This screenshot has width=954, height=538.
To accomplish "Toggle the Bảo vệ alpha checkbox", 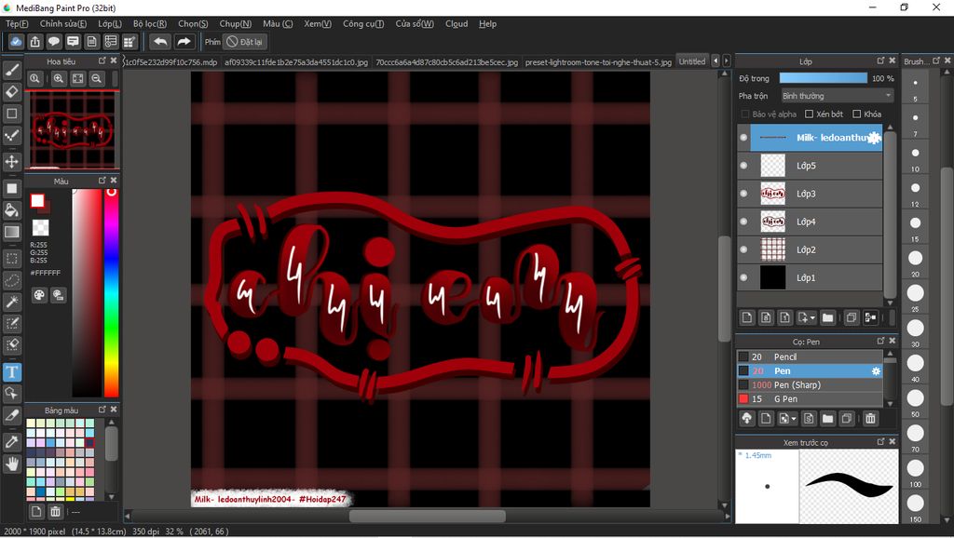I will 744,114.
